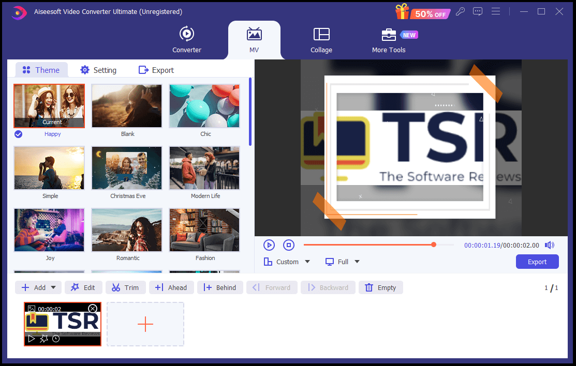Click the blue Export button
This screenshot has width=576, height=366.
pyautogui.click(x=537, y=262)
